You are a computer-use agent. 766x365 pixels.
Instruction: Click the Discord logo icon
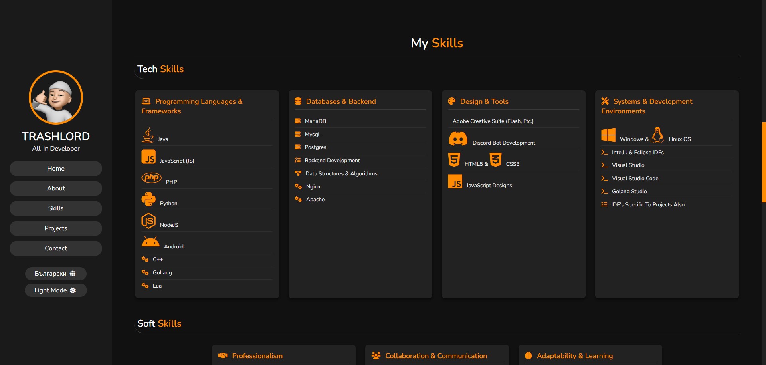click(x=458, y=139)
